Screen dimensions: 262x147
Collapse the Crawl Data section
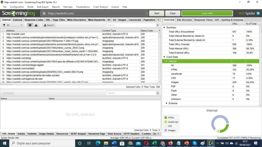(164, 57)
